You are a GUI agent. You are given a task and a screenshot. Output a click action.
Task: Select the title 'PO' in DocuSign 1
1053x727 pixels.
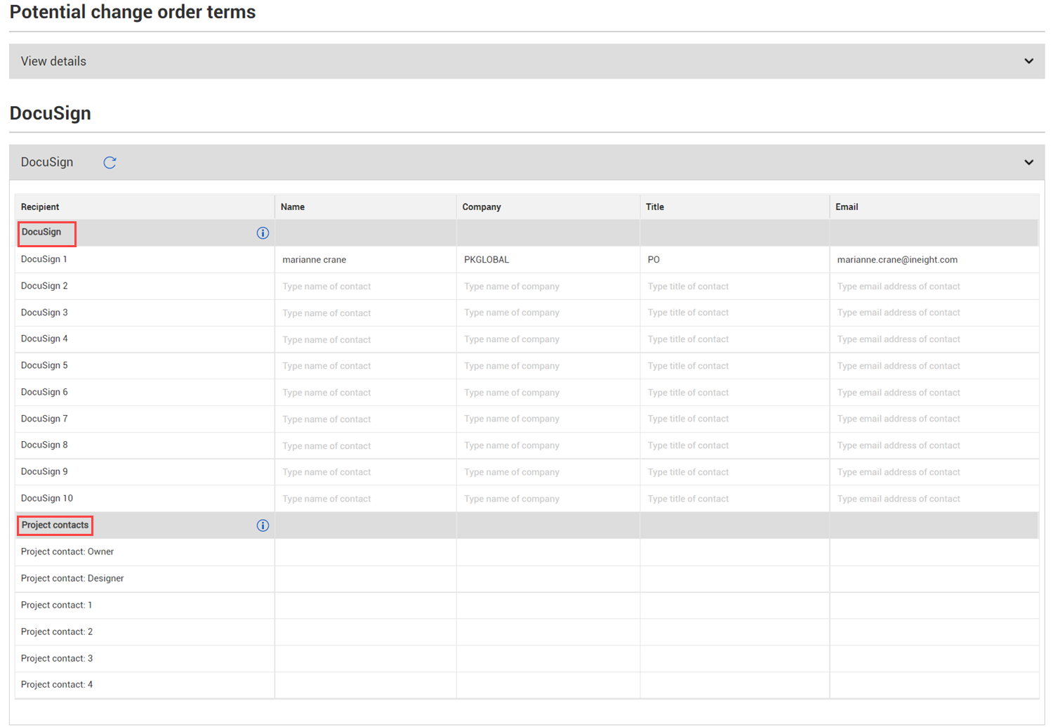tap(654, 260)
